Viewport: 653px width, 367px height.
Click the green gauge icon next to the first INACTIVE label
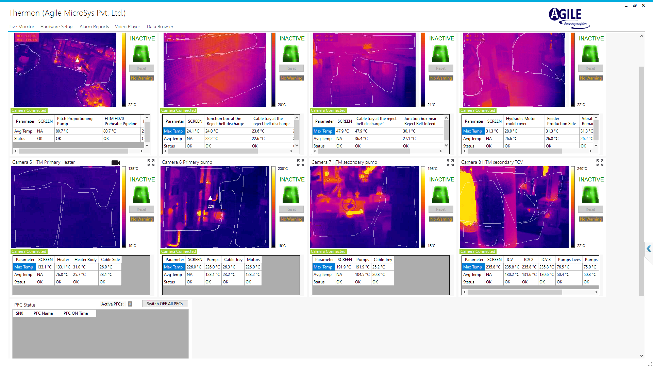141,54
